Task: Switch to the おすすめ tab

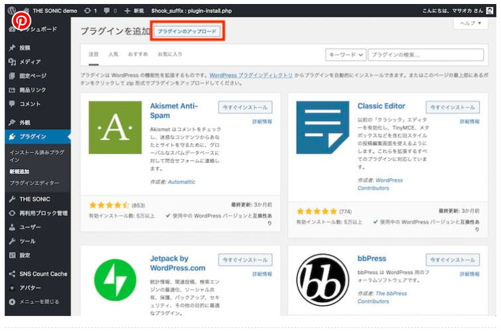Action: pos(138,54)
